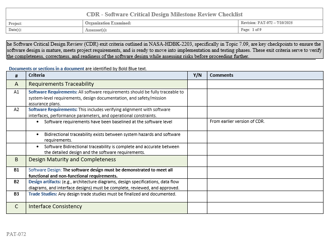Select the Organization Examined field
328x240 pixels.
coord(161,23)
